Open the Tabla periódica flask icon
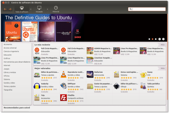The width and height of the screenshot is (169, 113). [143, 86]
